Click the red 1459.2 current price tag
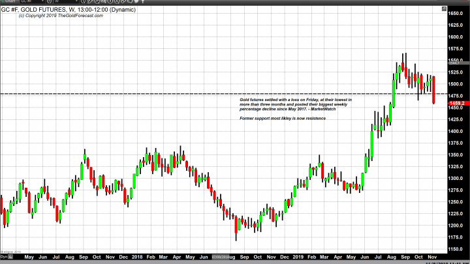 (456, 103)
